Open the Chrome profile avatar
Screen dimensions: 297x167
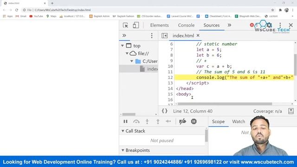point(287,10)
